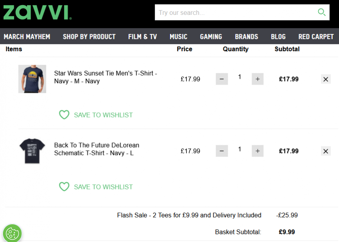Remove the Star Wars T-Shirt from the basket
339x242 pixels.
[326, 79]
